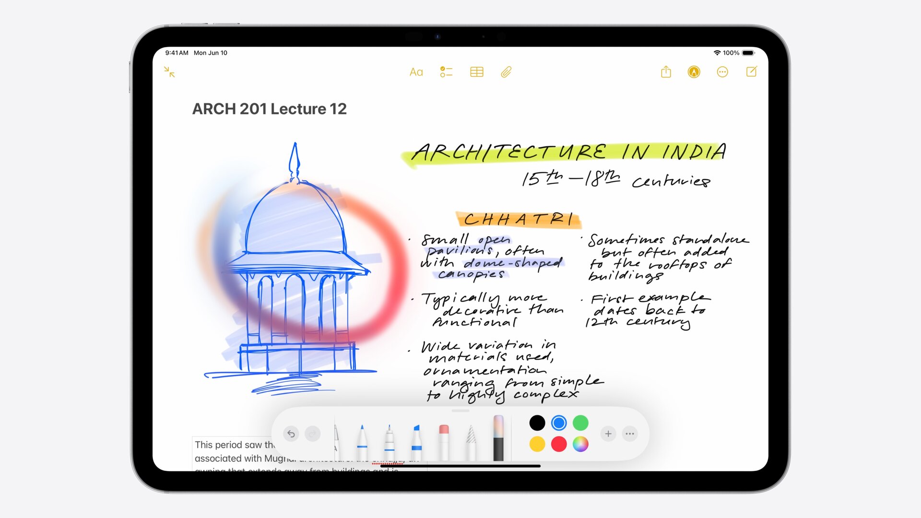Insert a table using the table icon

[476, 72]
